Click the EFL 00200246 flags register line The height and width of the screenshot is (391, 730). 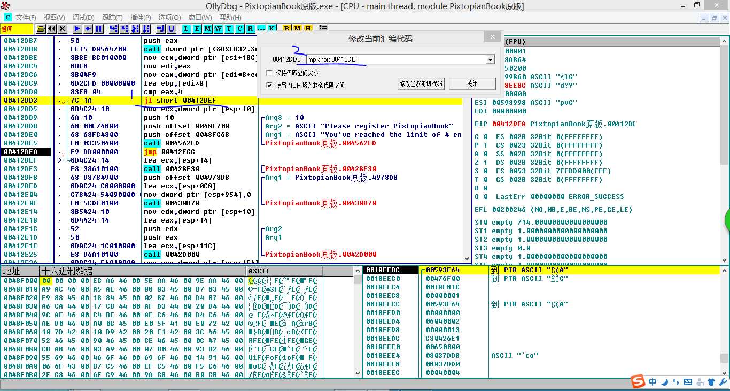tap(554, 210)
